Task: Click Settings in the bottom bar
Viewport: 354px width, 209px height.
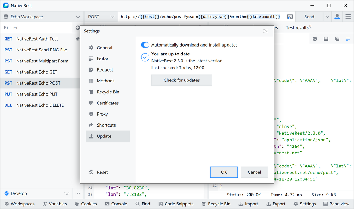Action: [x=305, y=204]
